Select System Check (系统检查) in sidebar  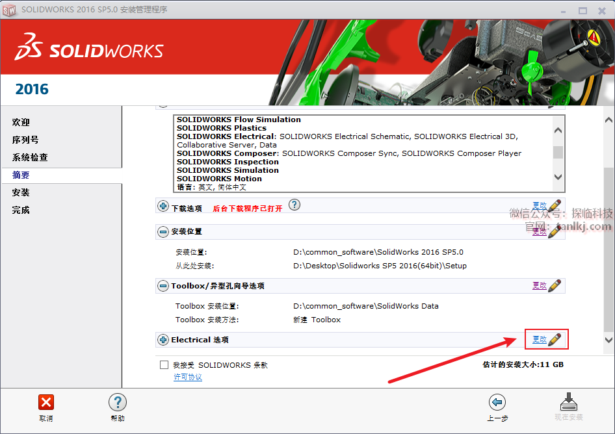point(30,157)
